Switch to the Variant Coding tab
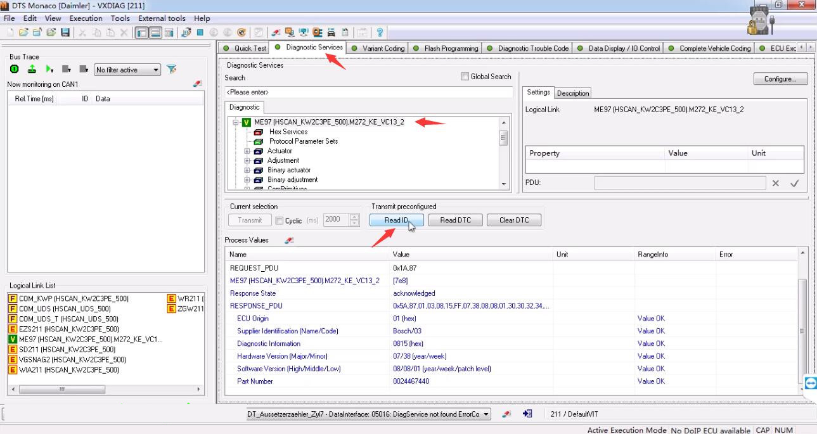 click(378, 48)
